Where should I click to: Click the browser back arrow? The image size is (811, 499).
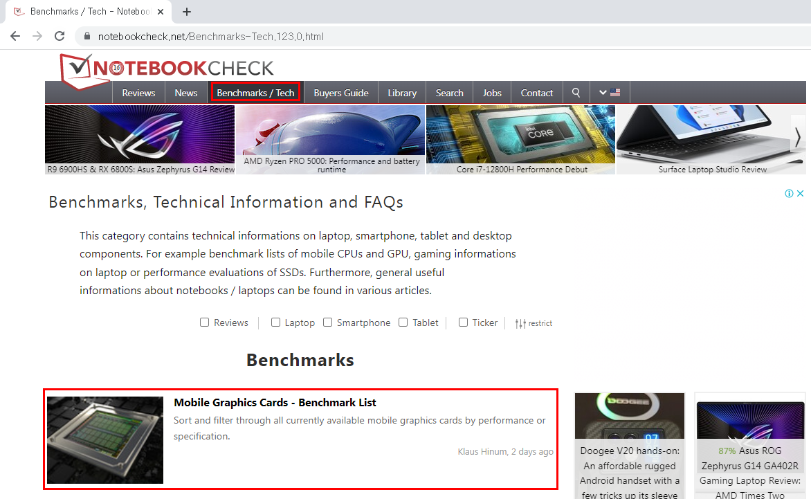(15, 36)
